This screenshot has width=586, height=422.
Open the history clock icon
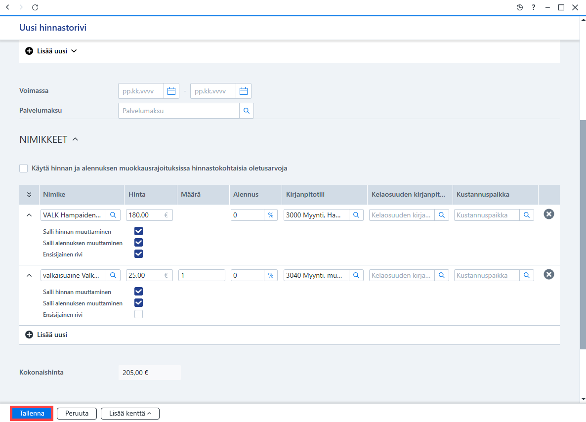pyautogui.click(x=519, y=7)
